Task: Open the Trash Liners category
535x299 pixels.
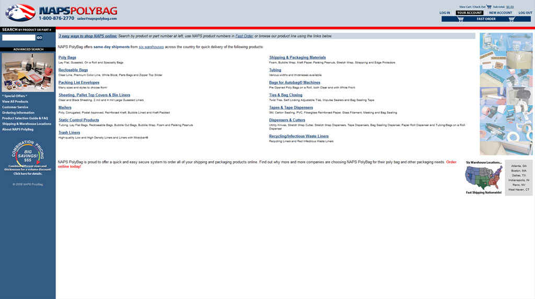Action: 69,133
